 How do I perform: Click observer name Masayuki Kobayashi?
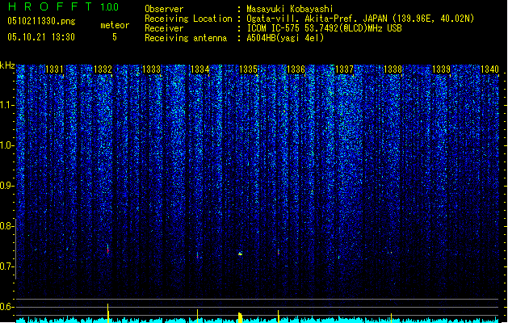(290, 9)
